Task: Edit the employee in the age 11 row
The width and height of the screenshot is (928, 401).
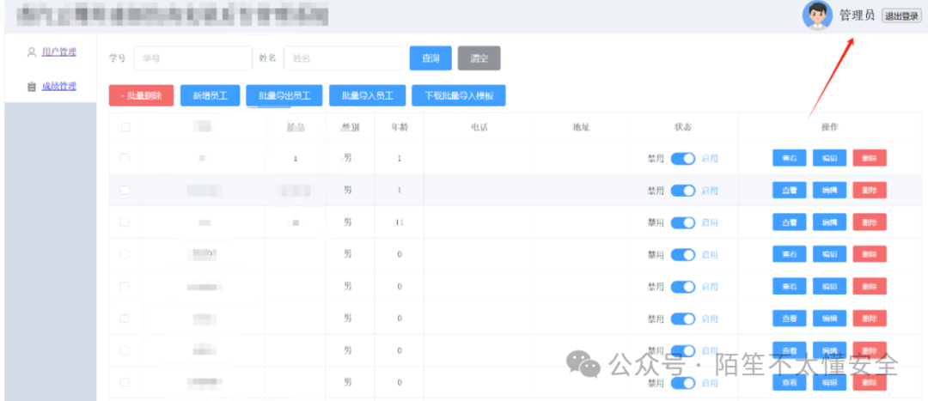Action: point(830,222)
